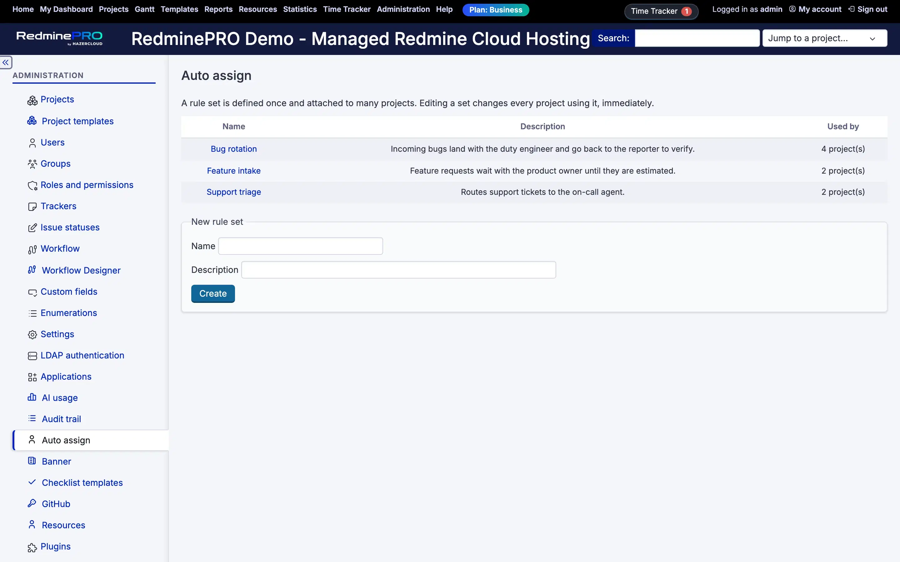The width and height of the screenshot is (900, 562).
Task: Click the Time Tracker badge button
Action: tap(661, 11)
